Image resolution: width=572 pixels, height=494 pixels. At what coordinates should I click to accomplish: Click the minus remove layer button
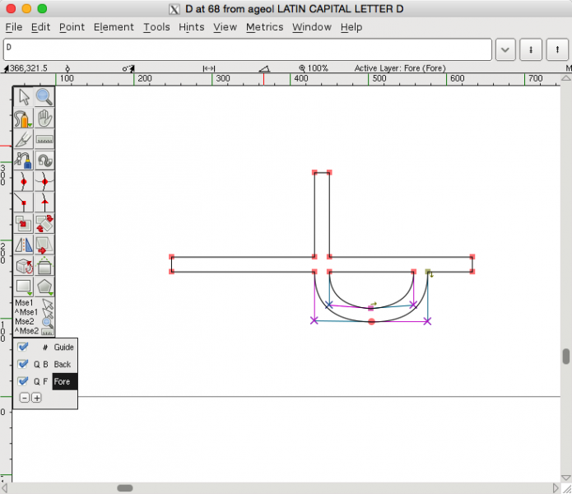pyautogui.click(x=25, y=398)
